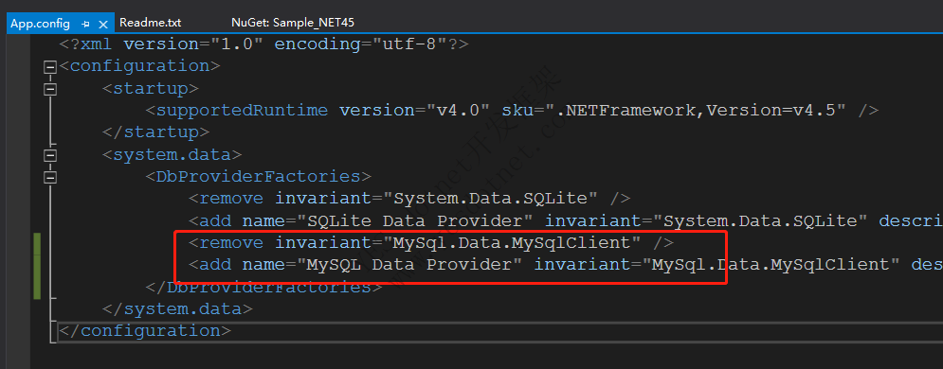Image resolution: width=943 pixels, height=369 pixels.
Task: Click the "SQLite Data Provider" name value
Action: pos(415,220)
